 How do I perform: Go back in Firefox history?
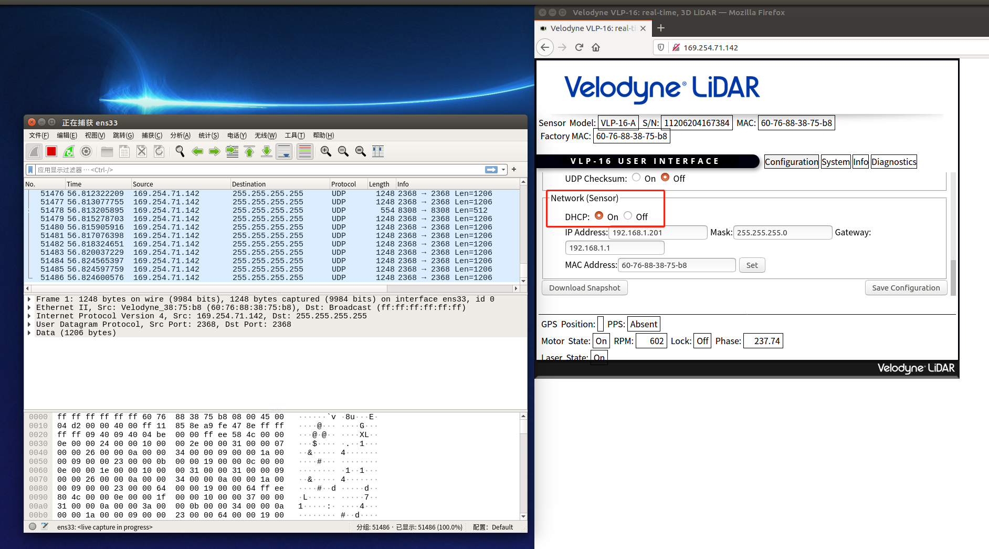tap(545, 47)
